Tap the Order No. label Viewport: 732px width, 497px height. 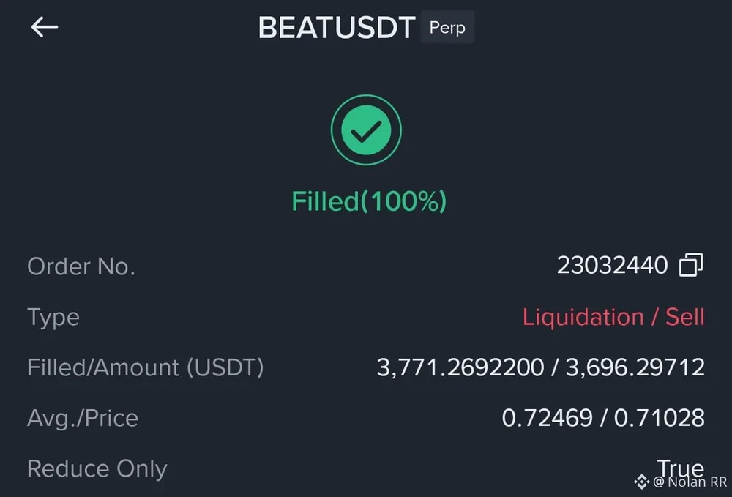[x=81, y=266]
